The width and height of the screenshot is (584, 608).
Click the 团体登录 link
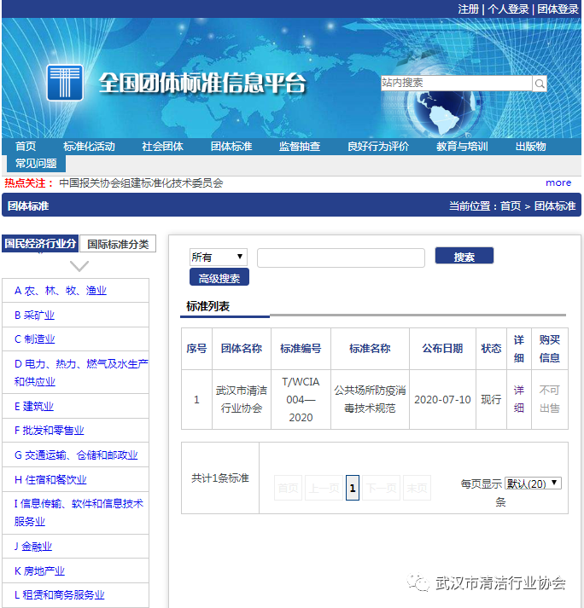[x=558, y=9]
